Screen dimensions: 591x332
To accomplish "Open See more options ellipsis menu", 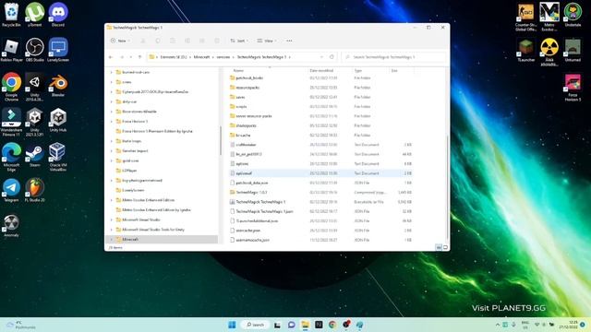I will [289, 41].
